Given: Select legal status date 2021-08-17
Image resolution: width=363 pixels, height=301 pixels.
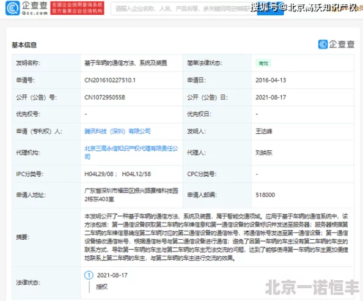Looking at the screenshot, I should tap(112, 275).
